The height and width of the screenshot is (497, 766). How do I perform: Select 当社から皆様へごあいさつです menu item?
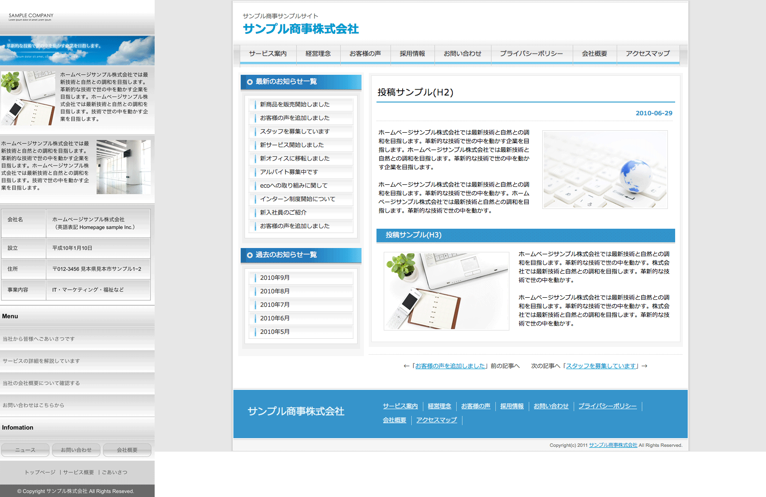pos(39,339)
